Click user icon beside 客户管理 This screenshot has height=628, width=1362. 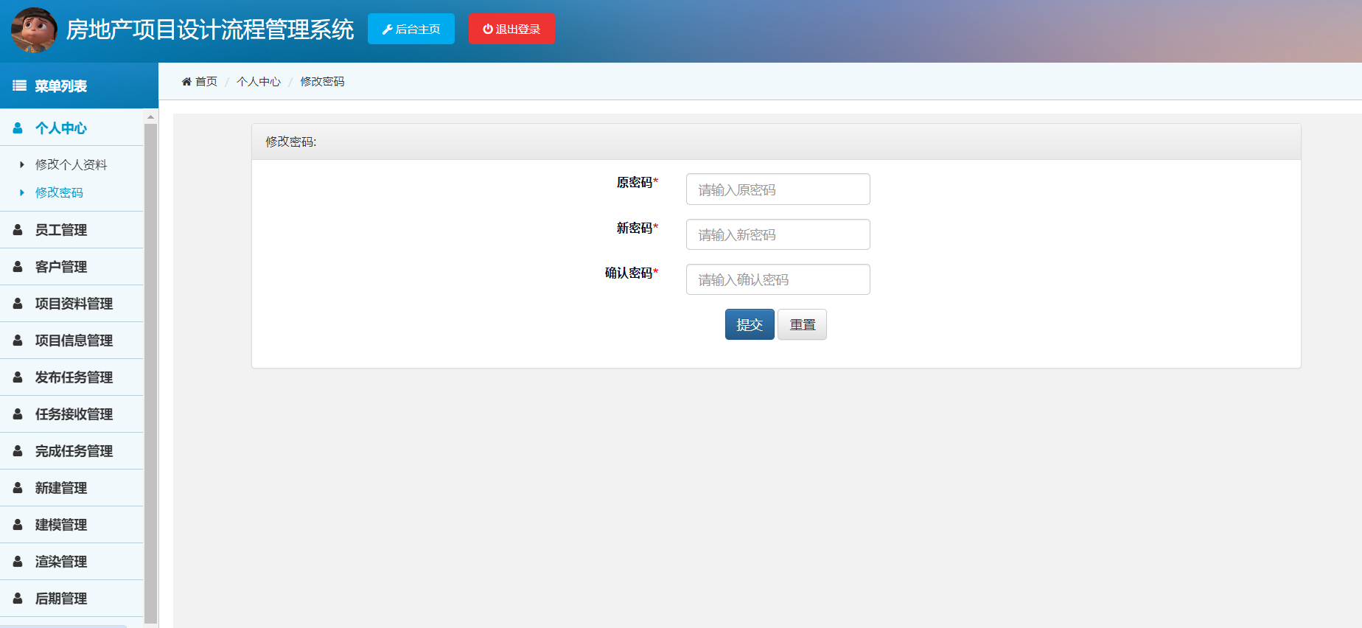coord(18,267)
